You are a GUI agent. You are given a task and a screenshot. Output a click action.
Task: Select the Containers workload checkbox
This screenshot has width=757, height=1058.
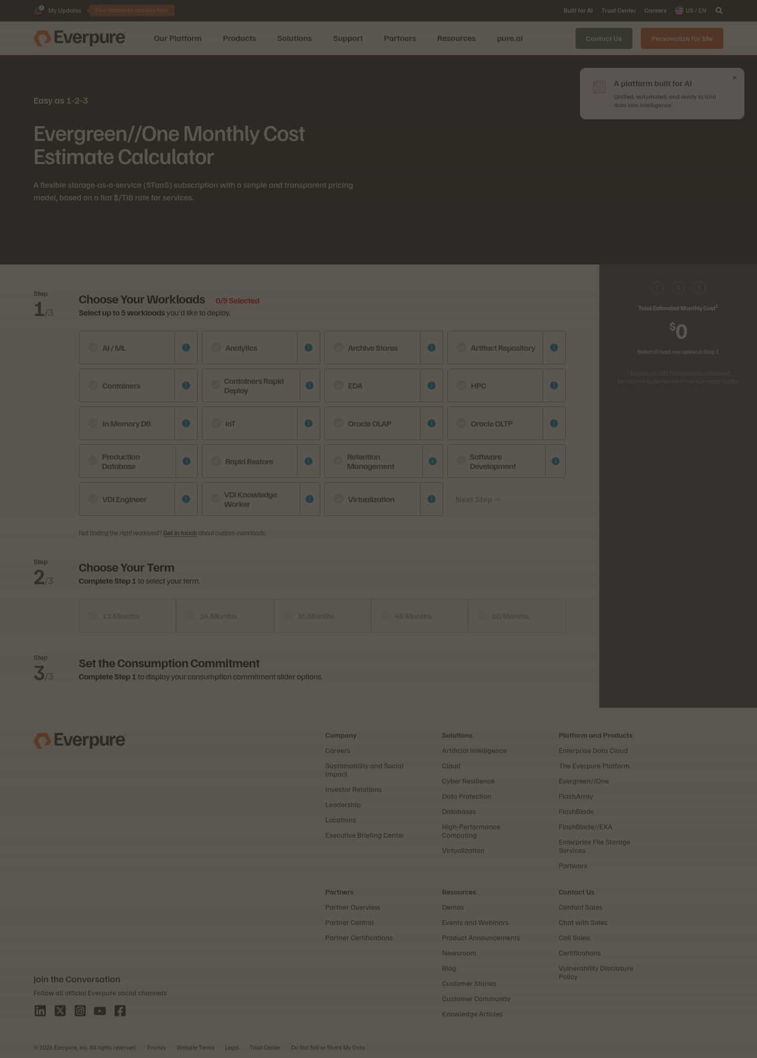point(93,385)
